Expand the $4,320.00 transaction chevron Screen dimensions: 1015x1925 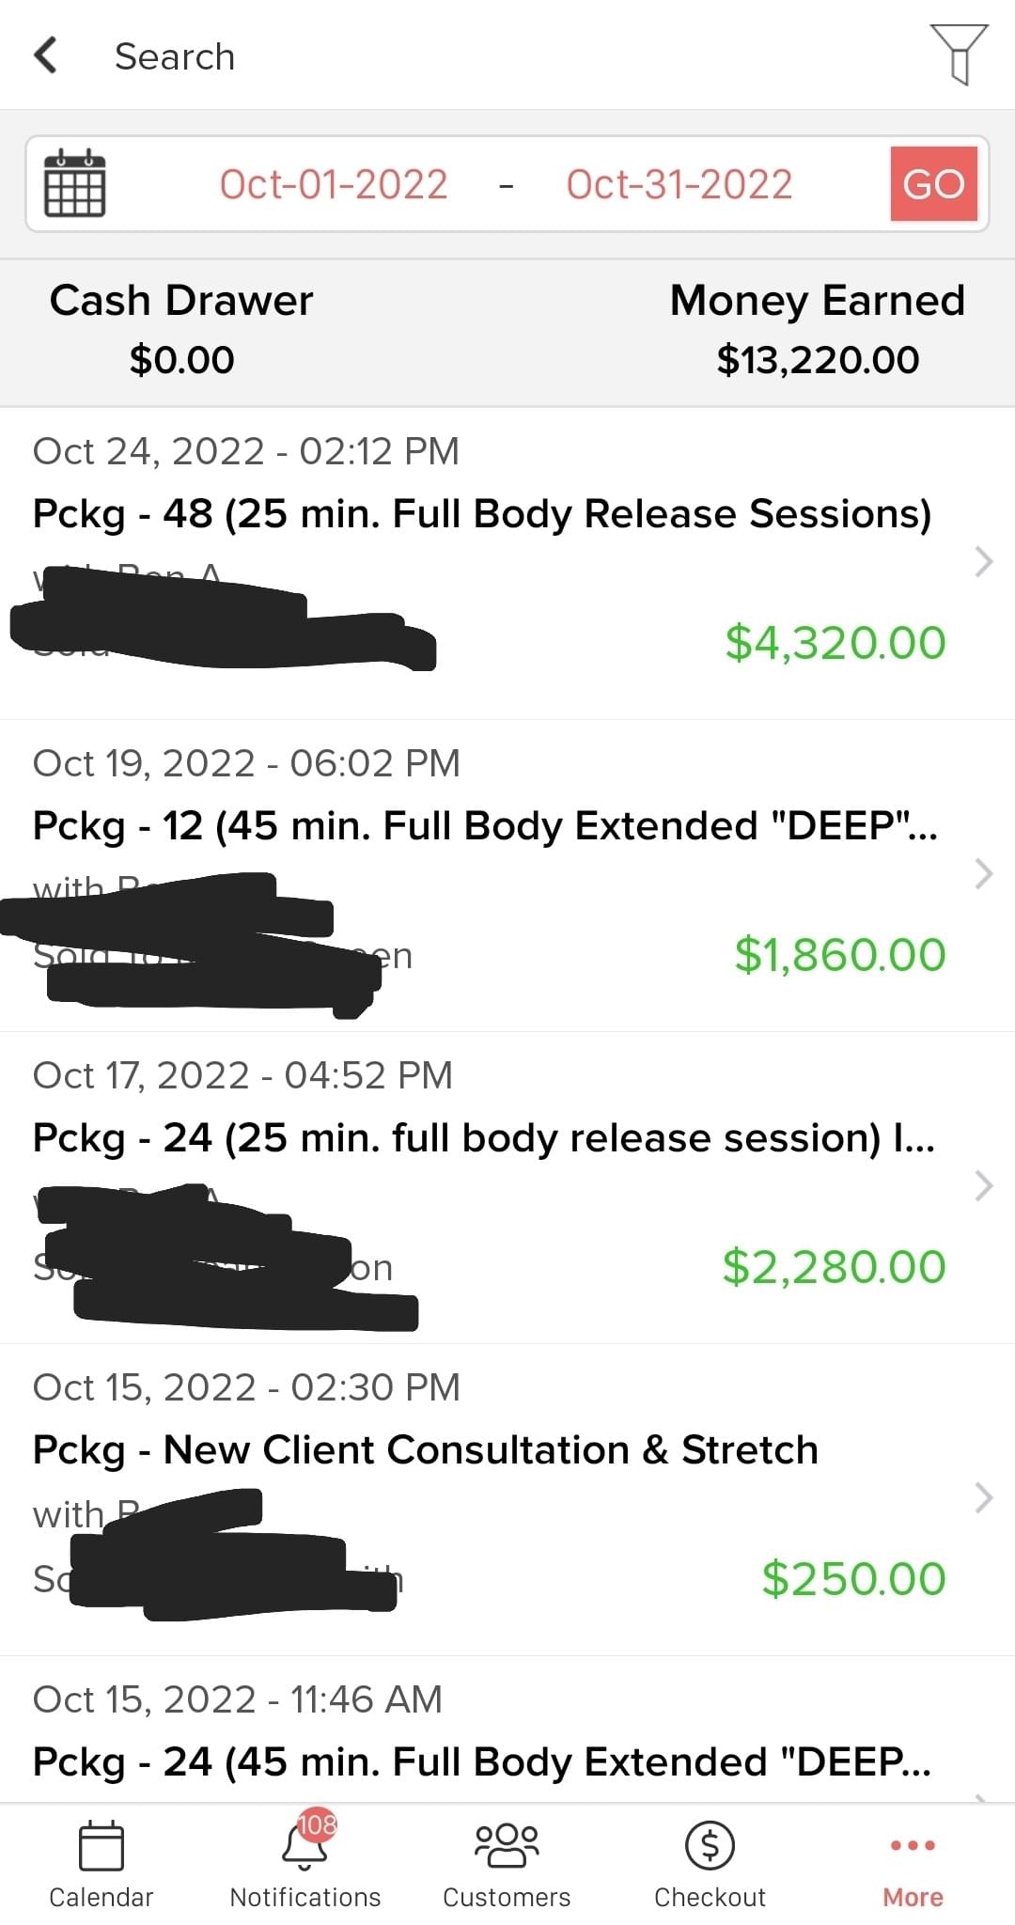[983, 561]
